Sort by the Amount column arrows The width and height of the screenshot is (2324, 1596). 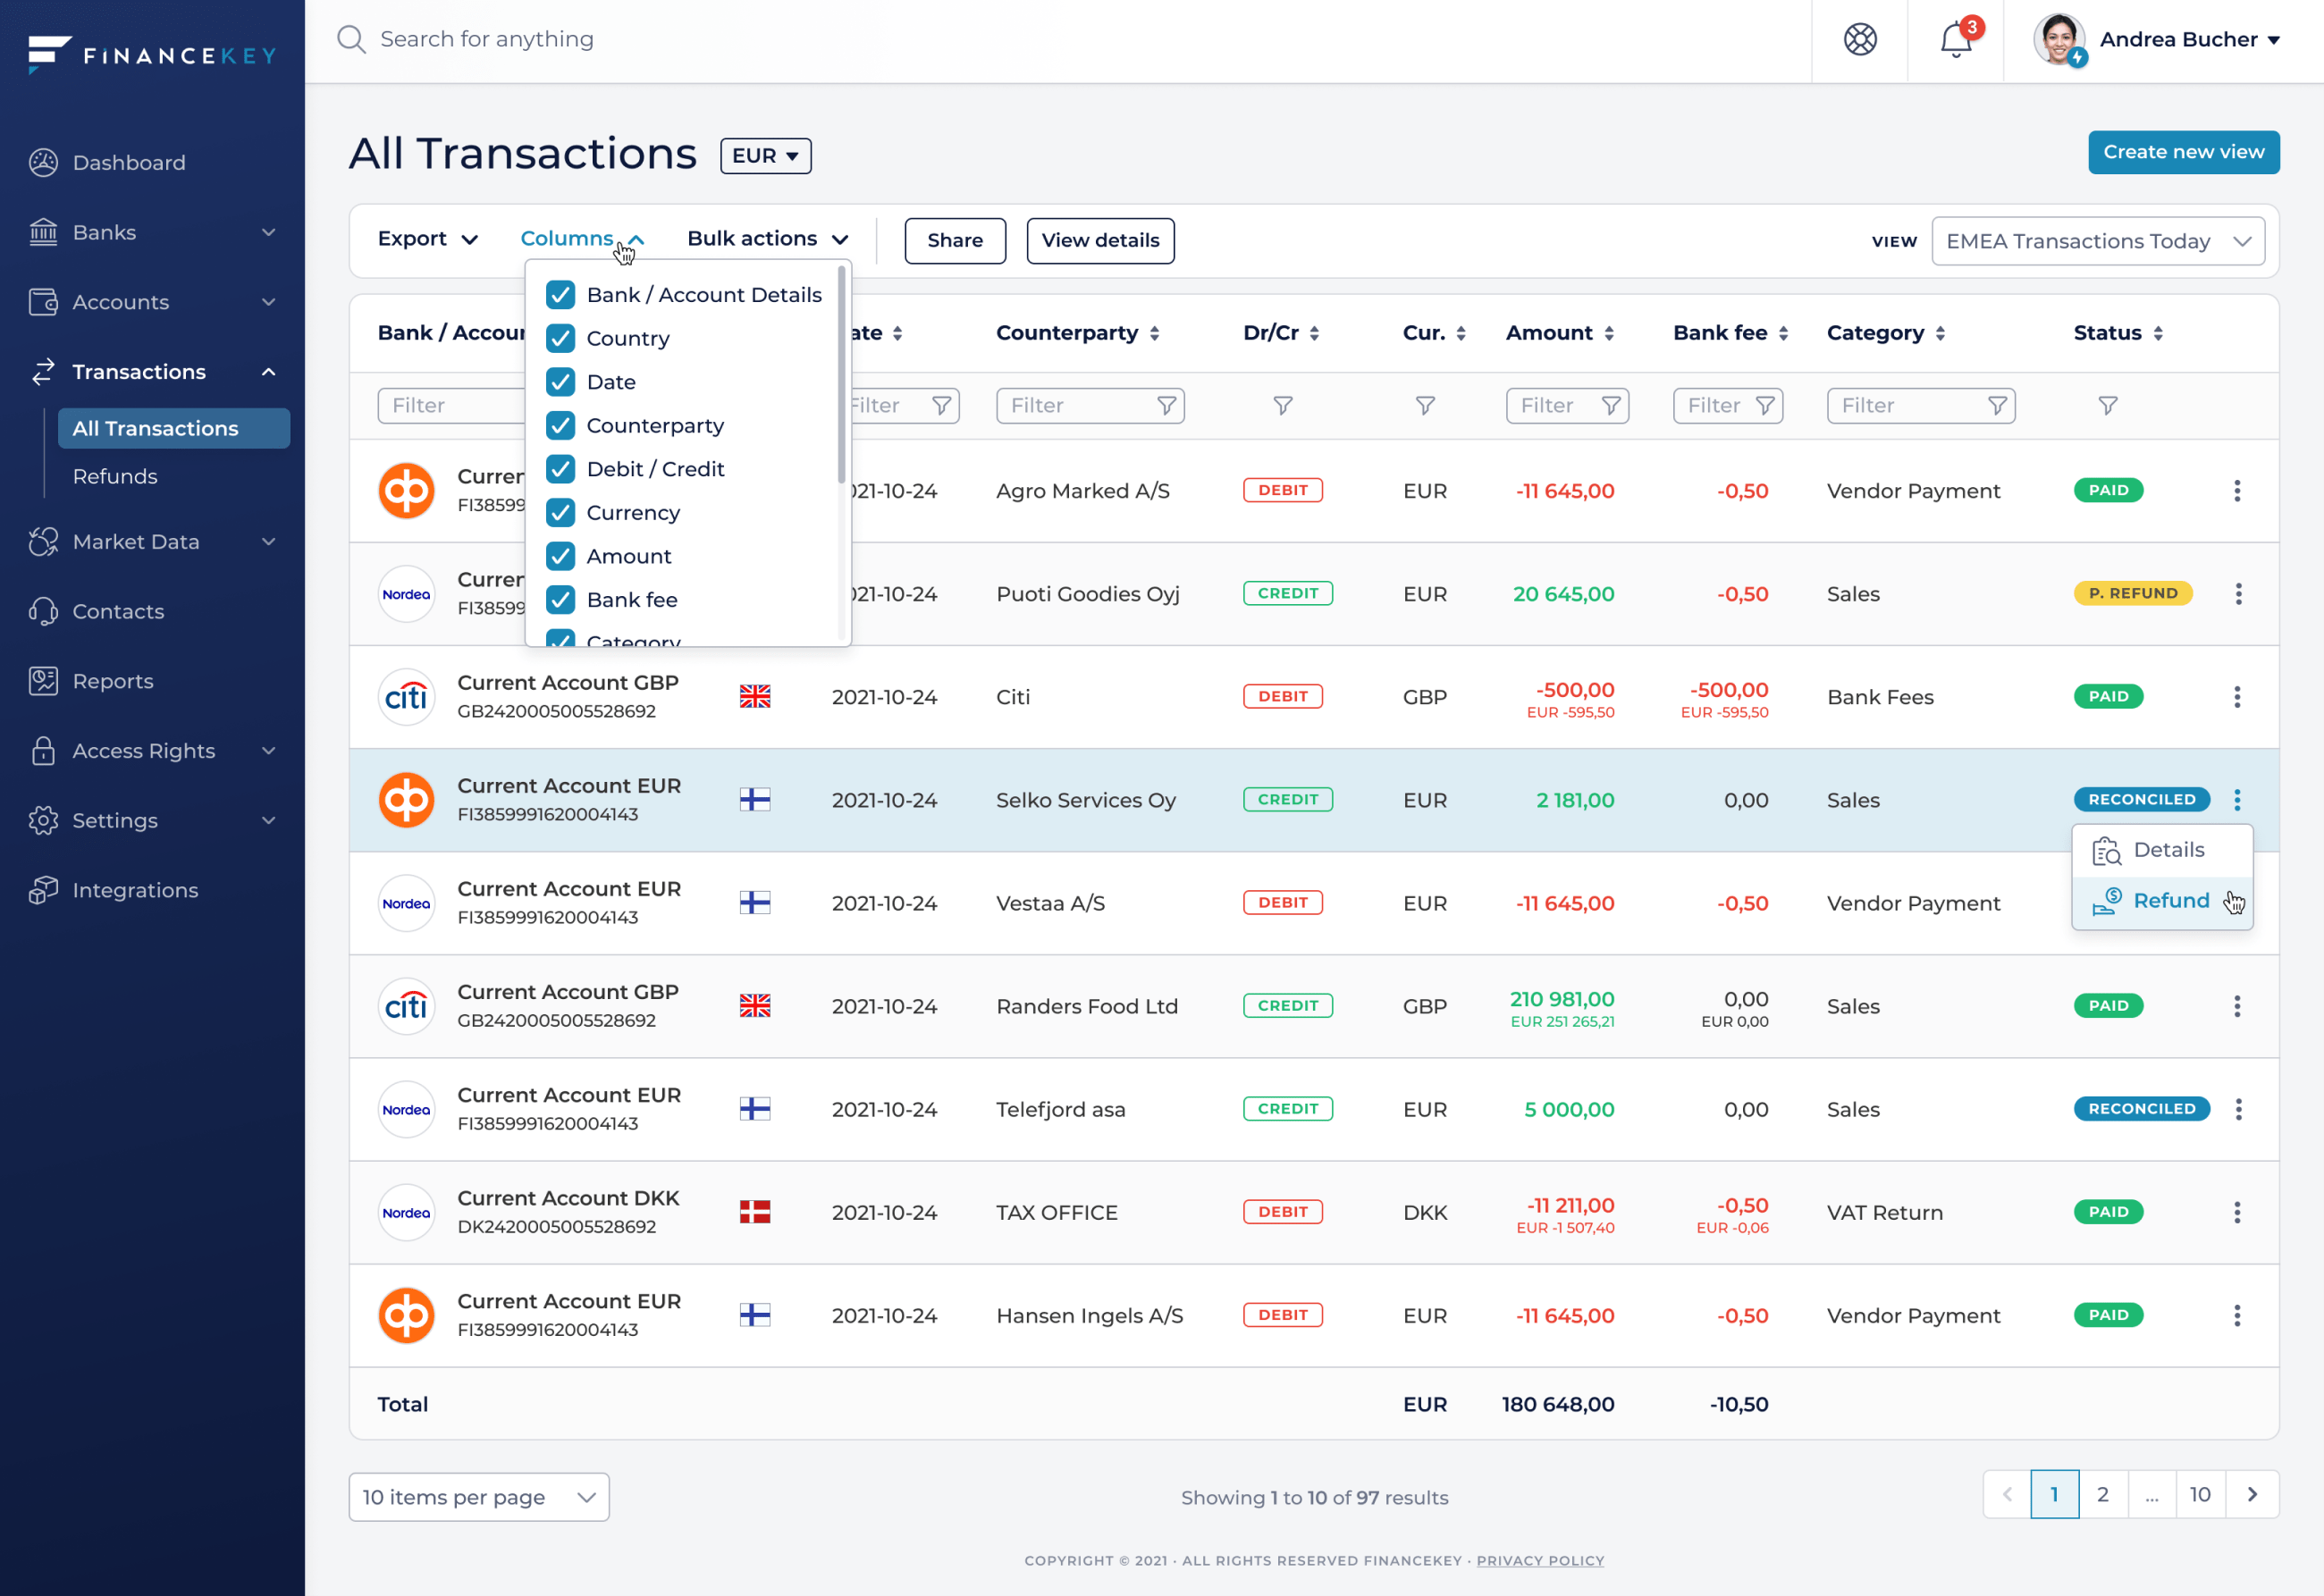coord(1609,334)
